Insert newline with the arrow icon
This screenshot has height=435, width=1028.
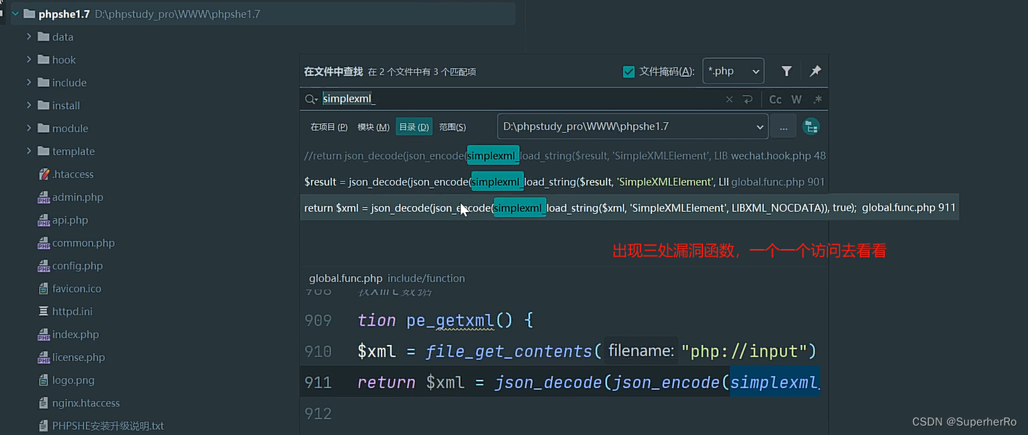(x=748, y=99)
